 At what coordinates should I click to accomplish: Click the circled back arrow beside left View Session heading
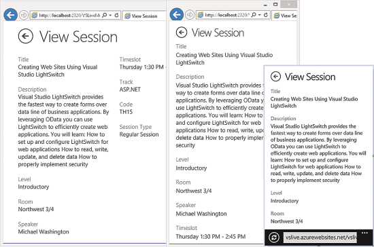(26, 36)
